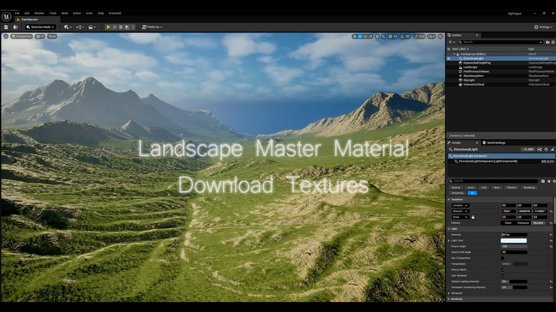Click the Stop simulation button
Screen dimensions: 556x312
point(121,27)
